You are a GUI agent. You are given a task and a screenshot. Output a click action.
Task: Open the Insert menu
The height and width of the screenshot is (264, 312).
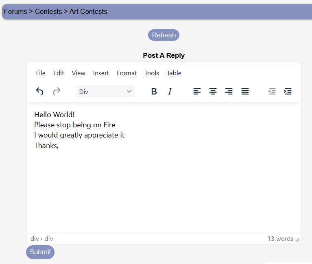point(101,73)
